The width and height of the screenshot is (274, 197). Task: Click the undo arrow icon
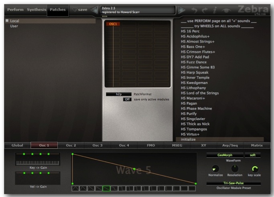(194, 10)
